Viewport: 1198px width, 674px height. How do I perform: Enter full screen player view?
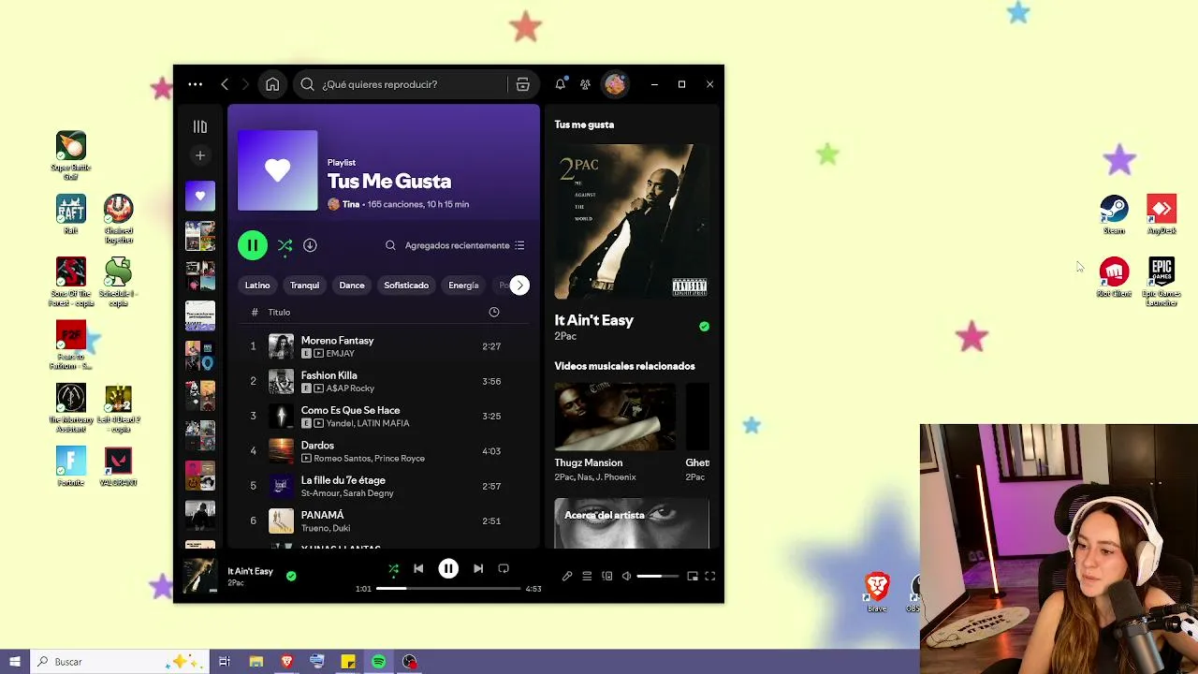[x=710, y=577]
